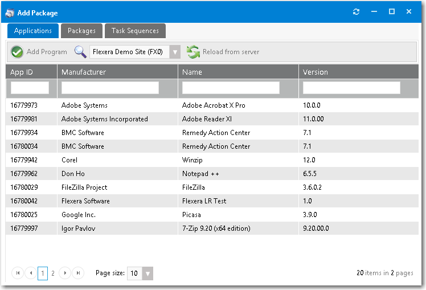Go to the first page of results
This screenshot has width=426, height=290.
pyautogui.click(x=18, y=273)
